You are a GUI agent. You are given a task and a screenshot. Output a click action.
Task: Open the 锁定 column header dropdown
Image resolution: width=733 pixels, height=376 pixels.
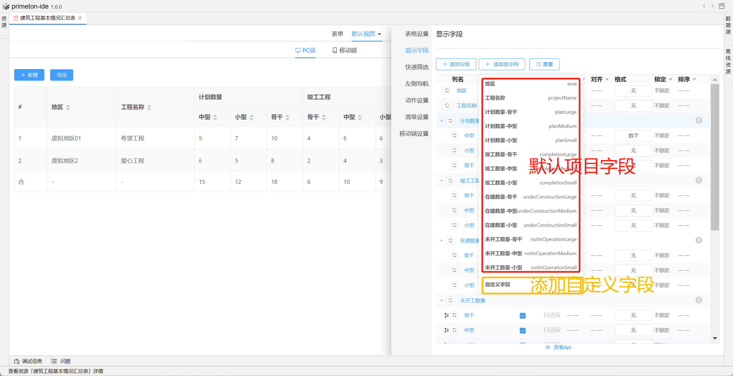click(670, 79)
